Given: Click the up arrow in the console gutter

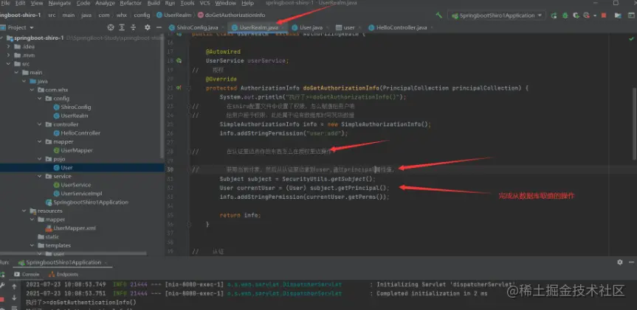Looking at the screenshot, I should coord(14,287).
